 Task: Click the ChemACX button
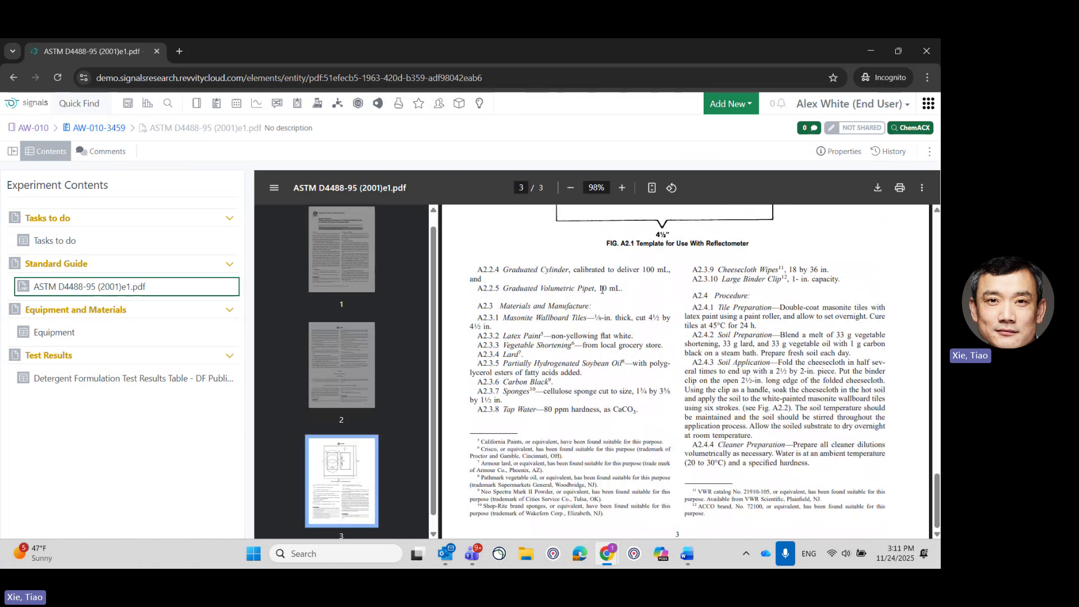click(x=910, y=128)
